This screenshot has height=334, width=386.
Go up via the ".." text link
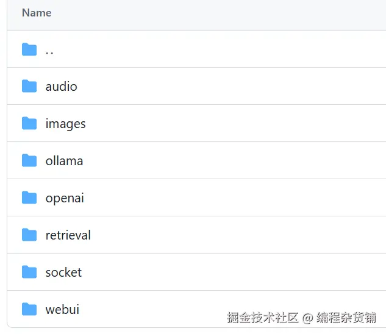tap(49, 51)
